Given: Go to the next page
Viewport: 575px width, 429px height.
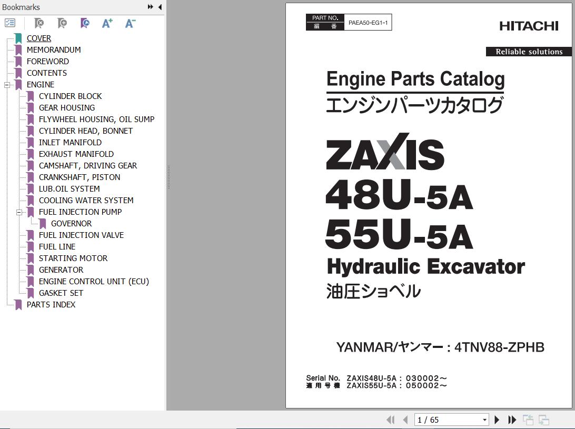Looking at the screenshot, I should (x=497, y=420).
